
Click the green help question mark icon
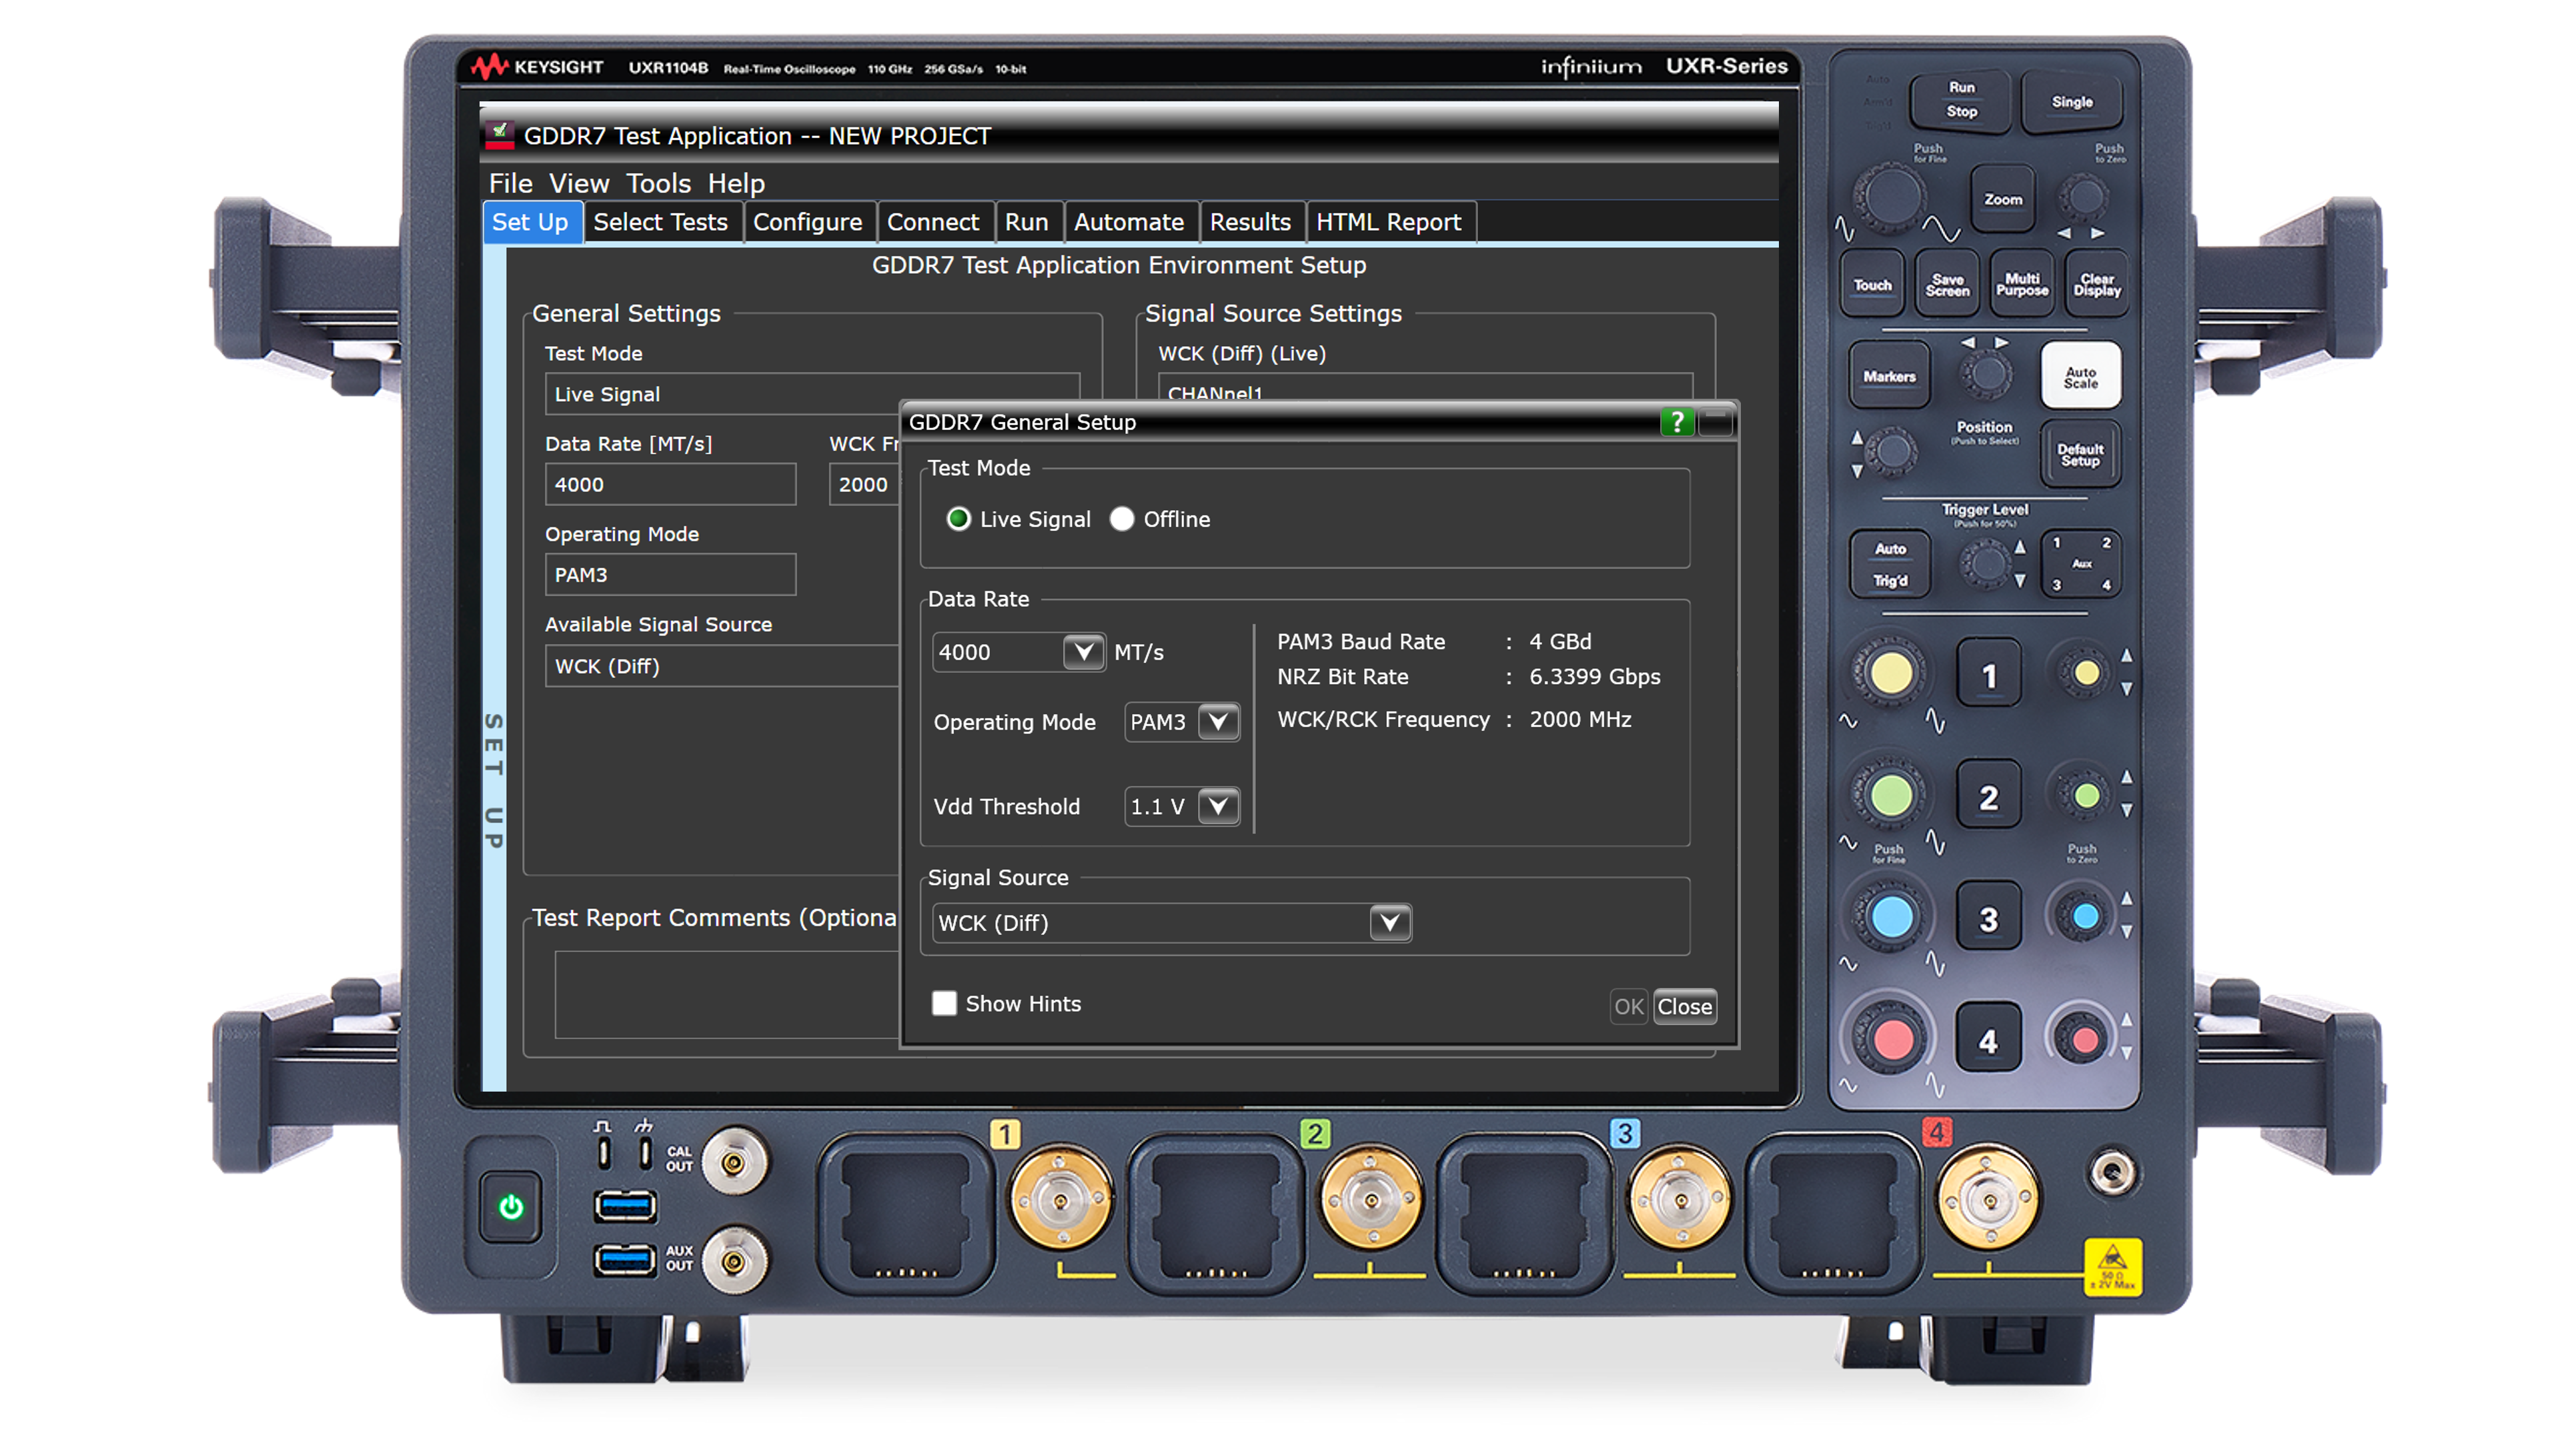tap(1676, 422)
